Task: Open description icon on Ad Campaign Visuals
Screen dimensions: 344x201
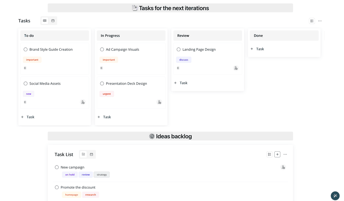Action: (x=101, y=68)
